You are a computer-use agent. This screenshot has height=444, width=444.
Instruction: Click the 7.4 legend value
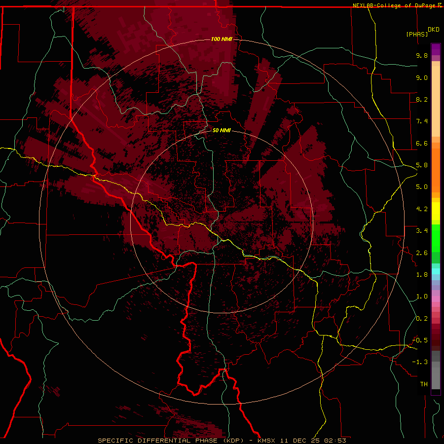click(x=422, y=121)
